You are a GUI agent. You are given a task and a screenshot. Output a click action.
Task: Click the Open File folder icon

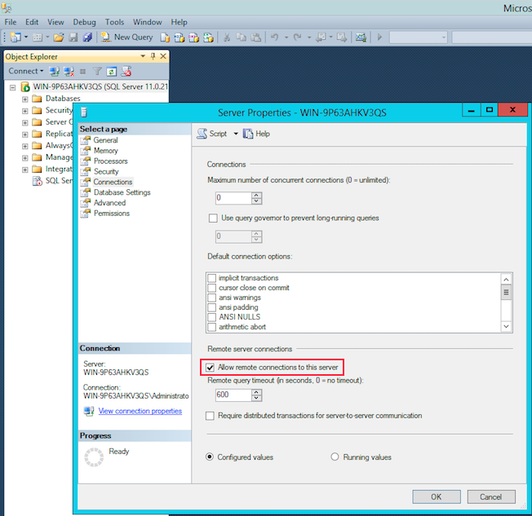59,37
